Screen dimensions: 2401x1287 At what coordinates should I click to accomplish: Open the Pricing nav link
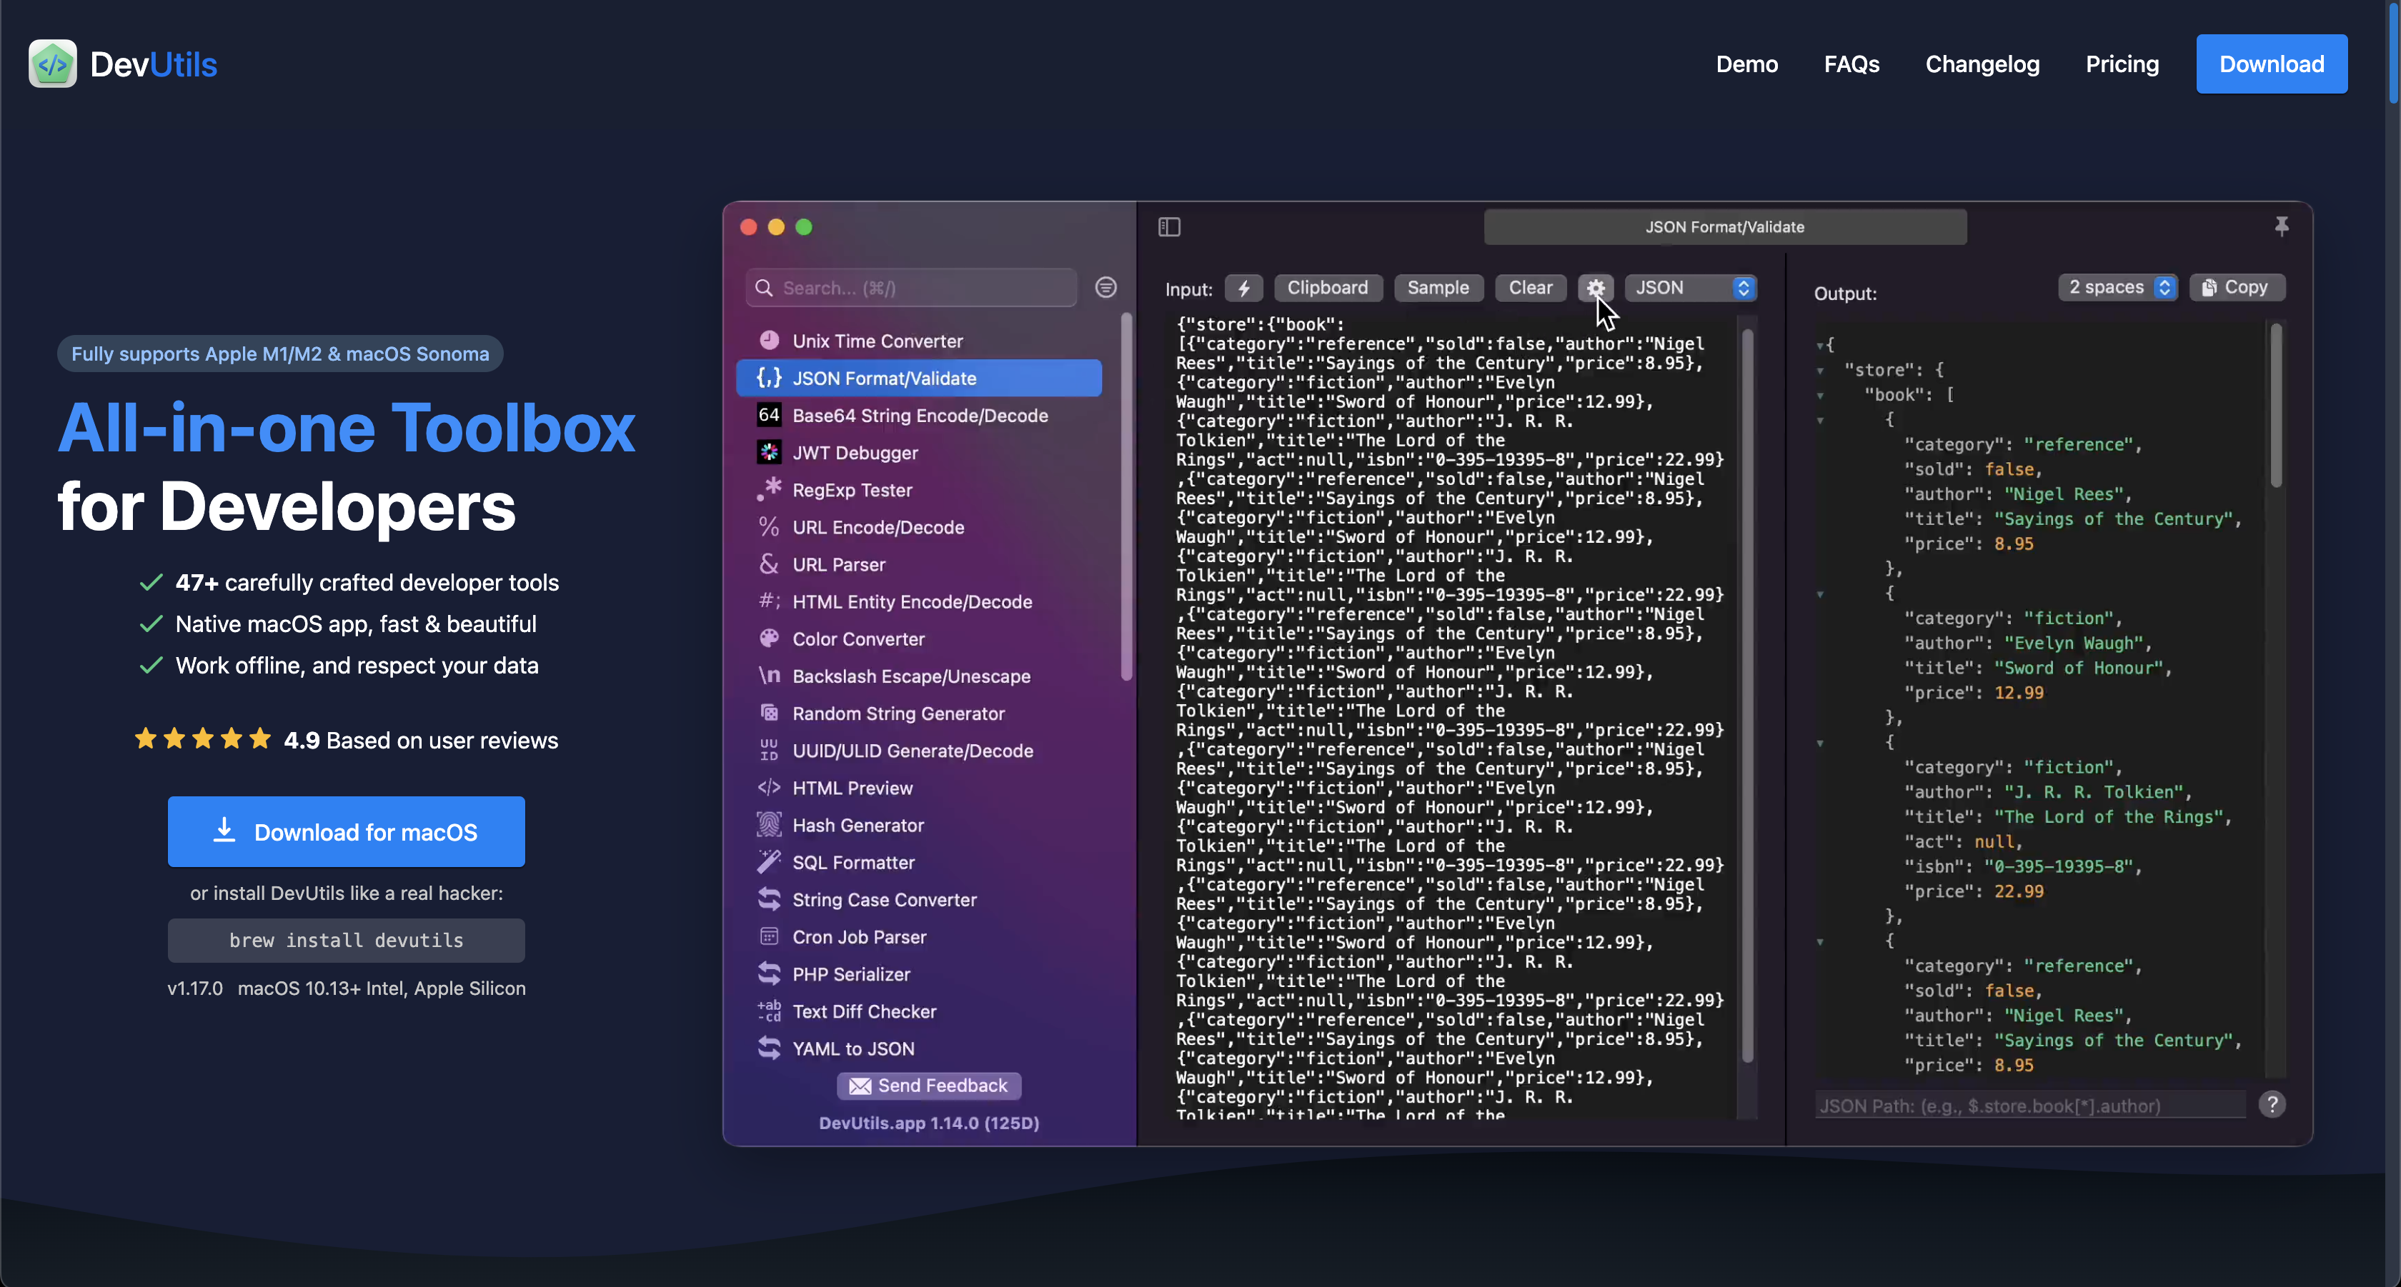(x=2122, y=64)
